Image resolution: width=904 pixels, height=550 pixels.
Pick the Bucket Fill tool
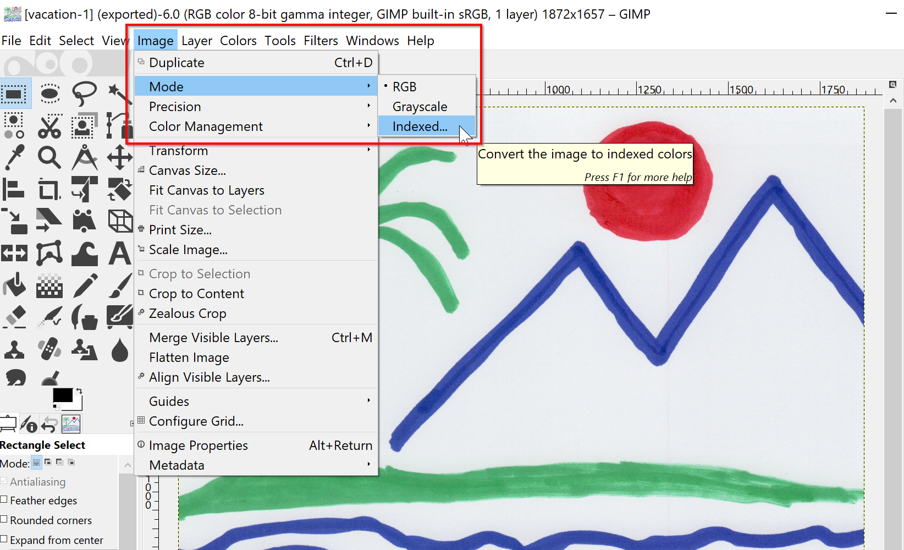pyautogui.click(x=15, y=285)
